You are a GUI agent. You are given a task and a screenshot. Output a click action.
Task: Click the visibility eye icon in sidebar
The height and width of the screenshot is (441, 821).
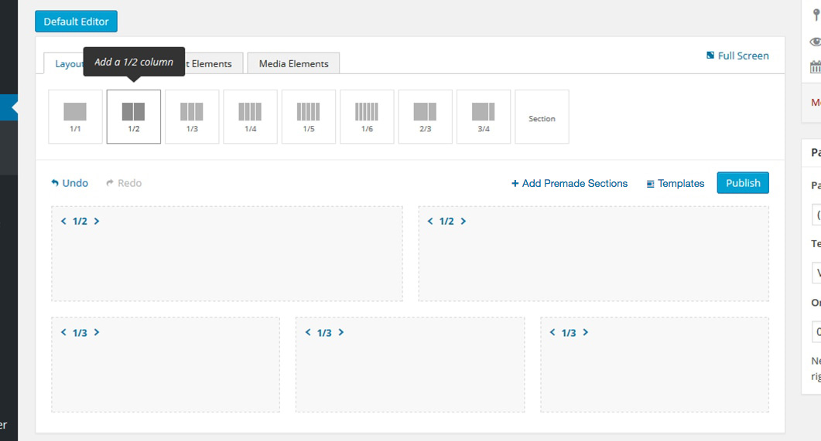pyautogui.click(x=816, y=42)
